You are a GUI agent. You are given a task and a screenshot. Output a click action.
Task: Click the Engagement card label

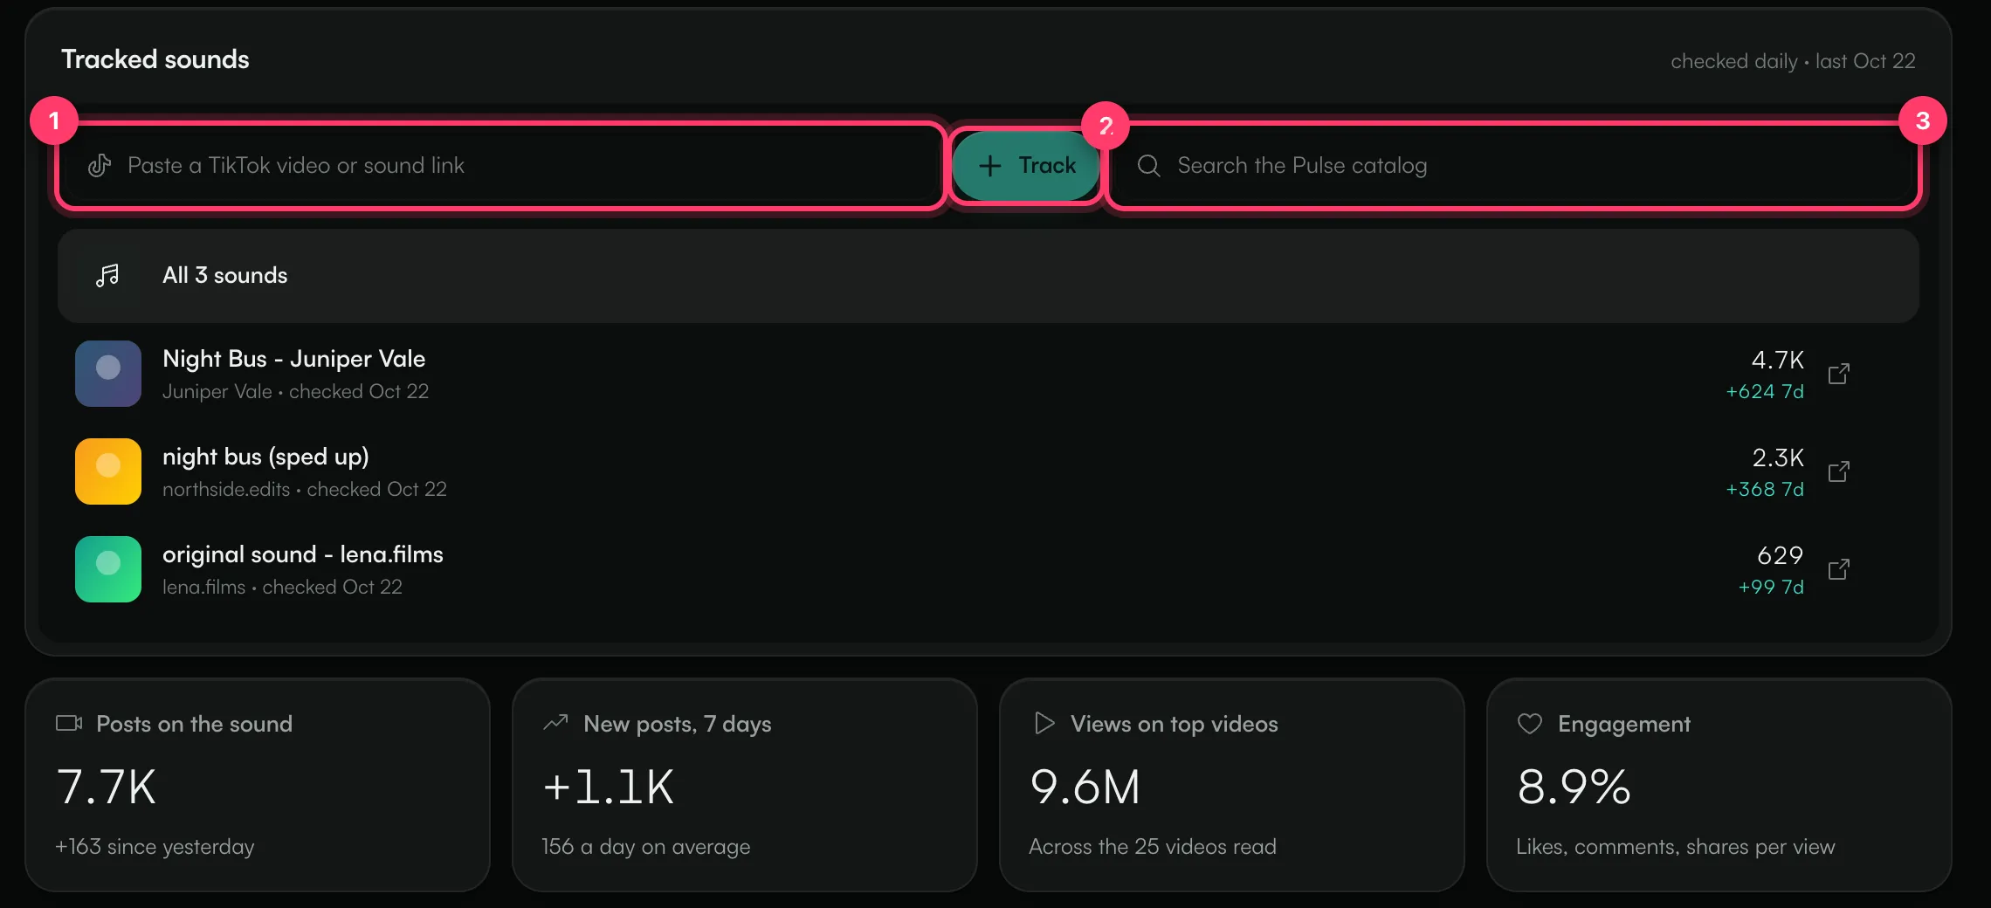click(x=1624, y=724)
